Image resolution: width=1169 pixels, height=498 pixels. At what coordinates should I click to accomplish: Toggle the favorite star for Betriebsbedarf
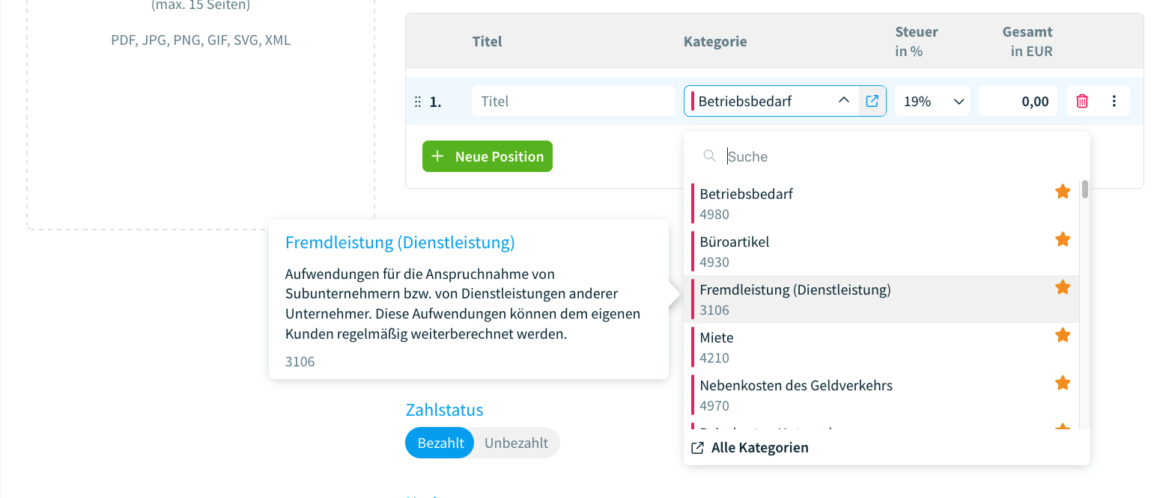coord(1063,191)
